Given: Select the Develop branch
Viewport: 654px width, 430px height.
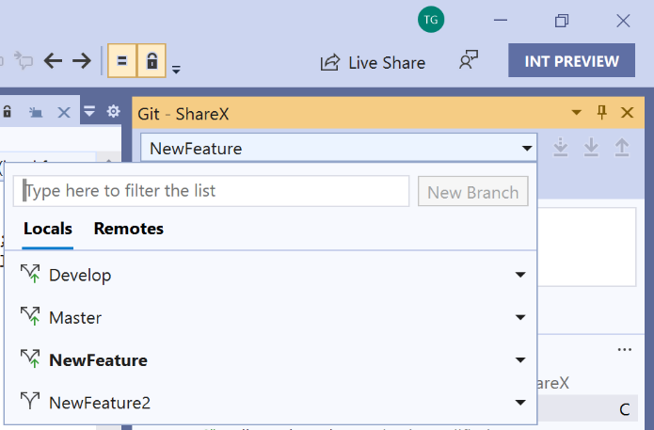Looking at the screenshot, I should click(270, 275).
